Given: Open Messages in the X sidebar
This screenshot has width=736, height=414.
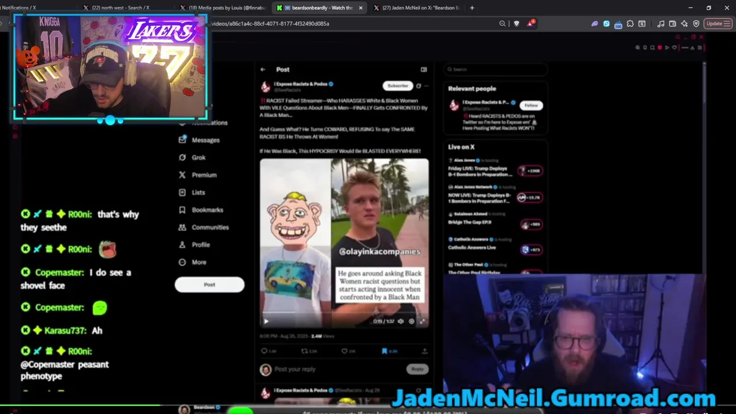Looking at the screenshot, I should [200, 140].
